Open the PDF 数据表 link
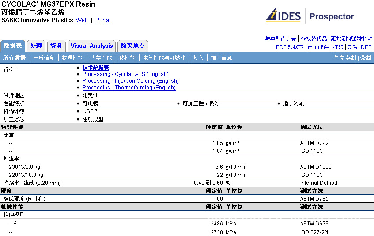 coord(290,47)
